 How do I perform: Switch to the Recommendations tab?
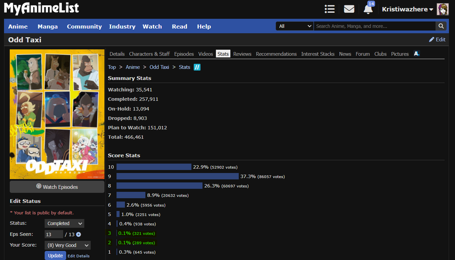tap(276, 54)
